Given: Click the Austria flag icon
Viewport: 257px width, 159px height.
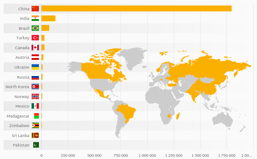Looking at the screenshot, I should (35, 57).
